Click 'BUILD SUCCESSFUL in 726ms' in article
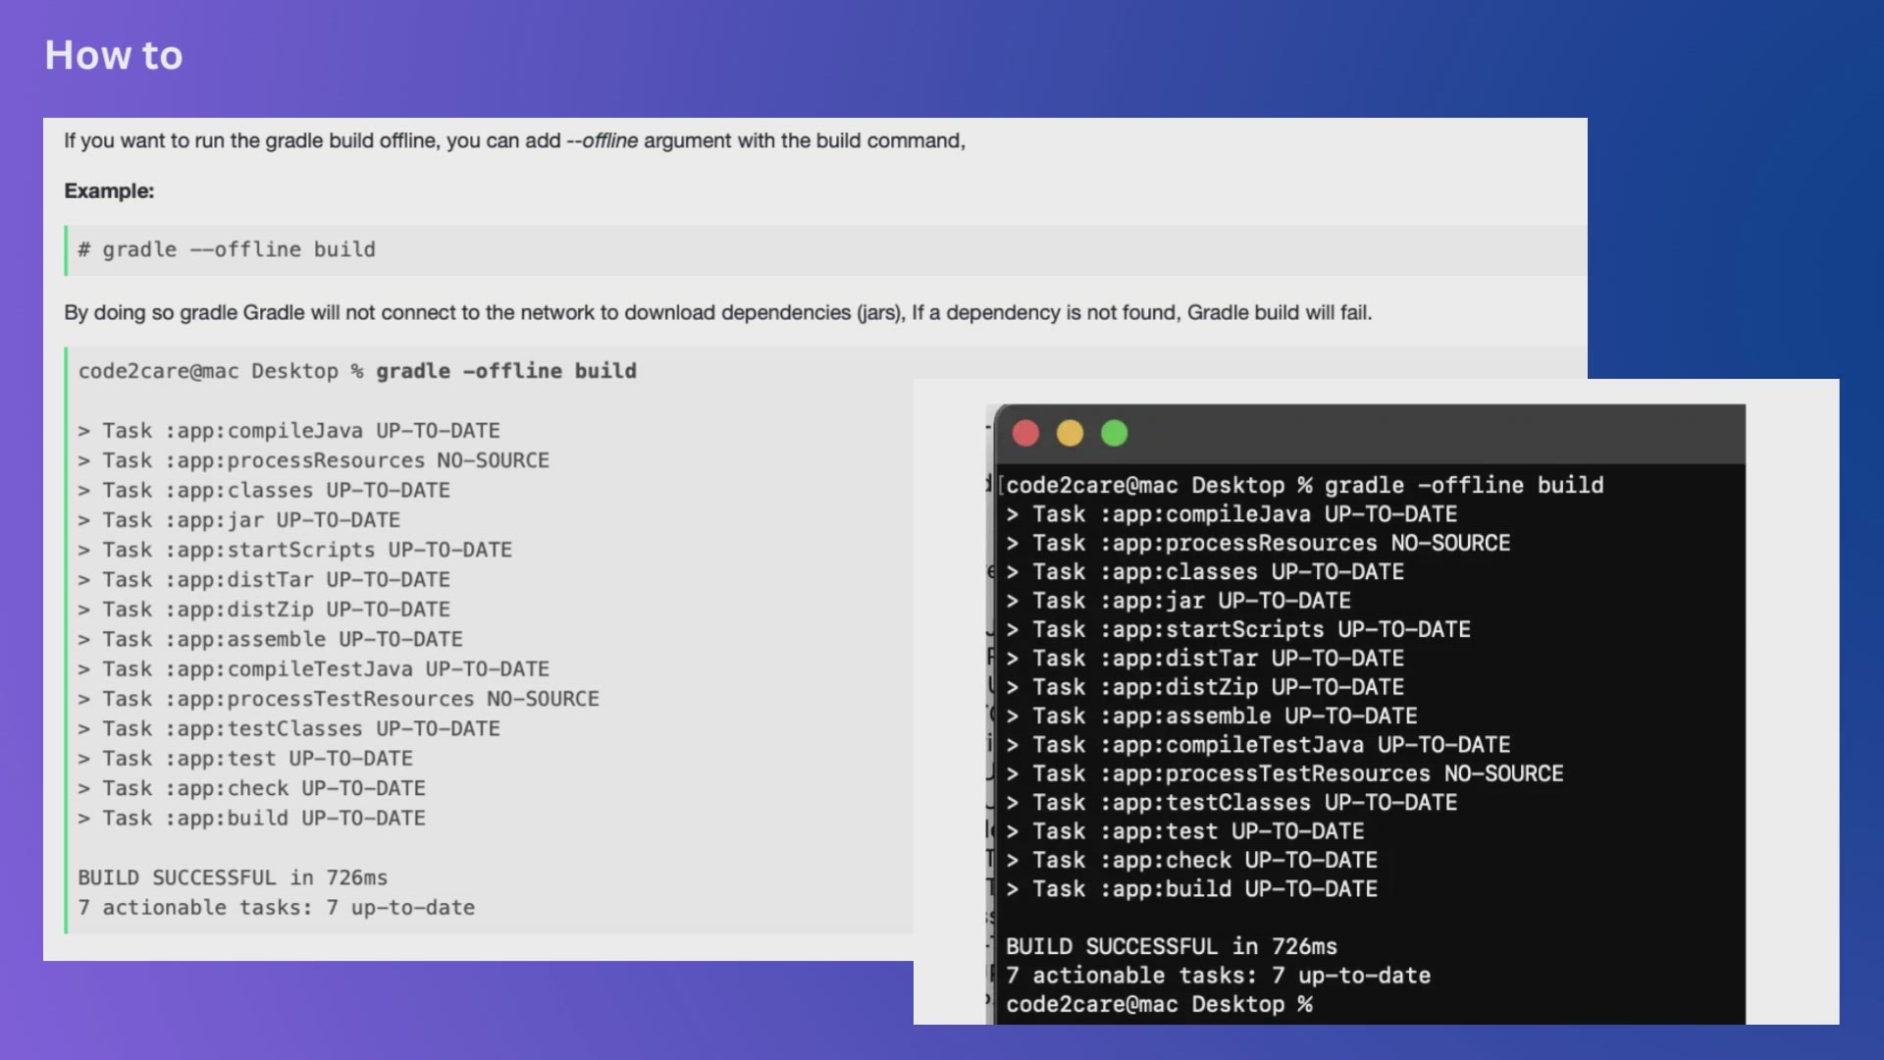Screen dimensions: 1884x1060 [x=233, y=877]
